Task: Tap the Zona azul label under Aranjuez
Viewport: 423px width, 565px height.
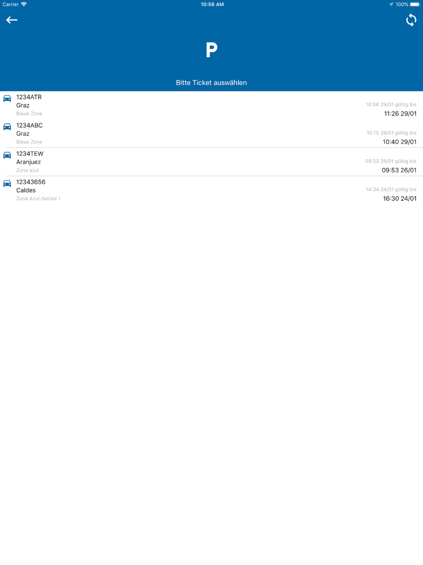Action: [x=27, y=170]
